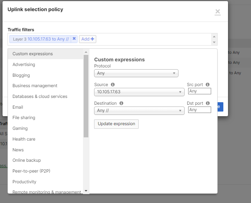Click the Src port input field
Screen dimensions: 251x203
pyautogui.click(x=199, y=91)
